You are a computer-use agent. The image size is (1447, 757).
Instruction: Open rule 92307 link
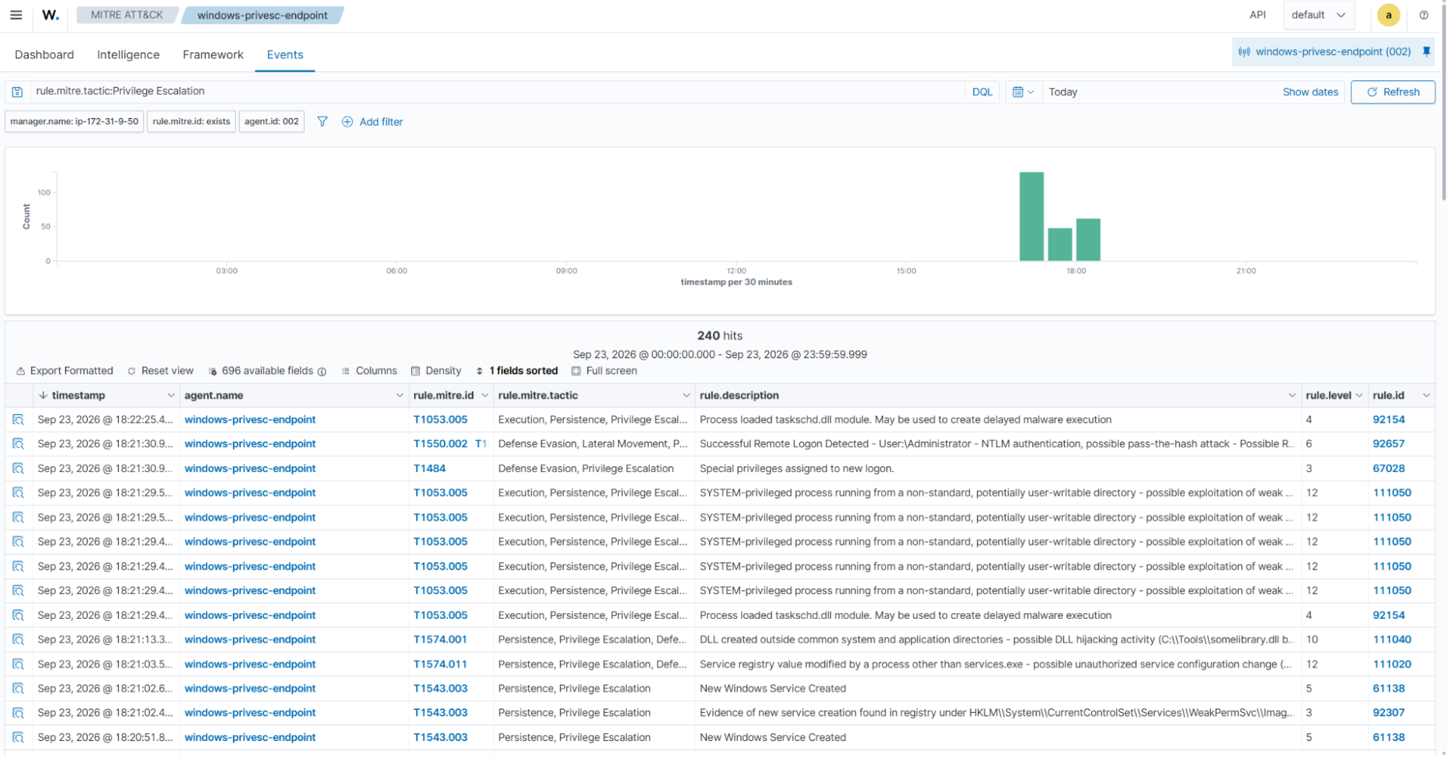(1388, 713)
